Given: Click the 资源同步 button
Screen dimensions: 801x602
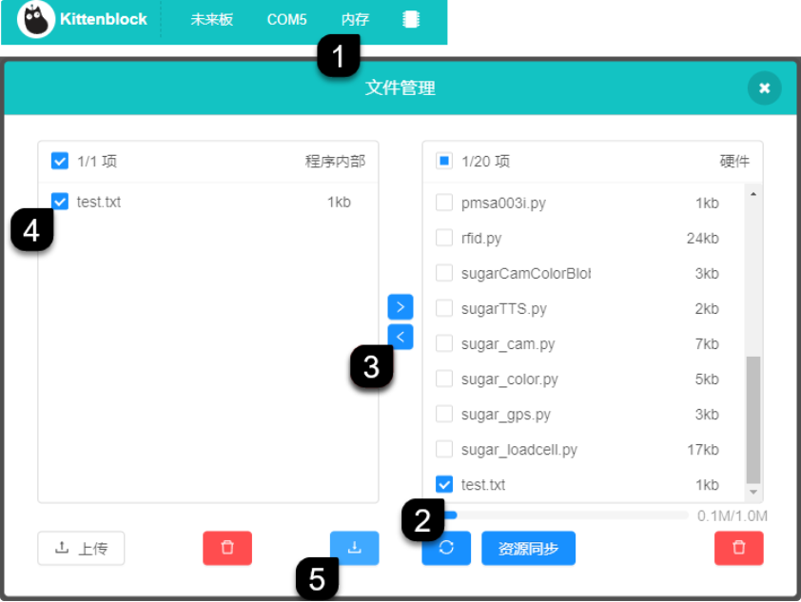Looking at the screenshot, I should 528,548.
